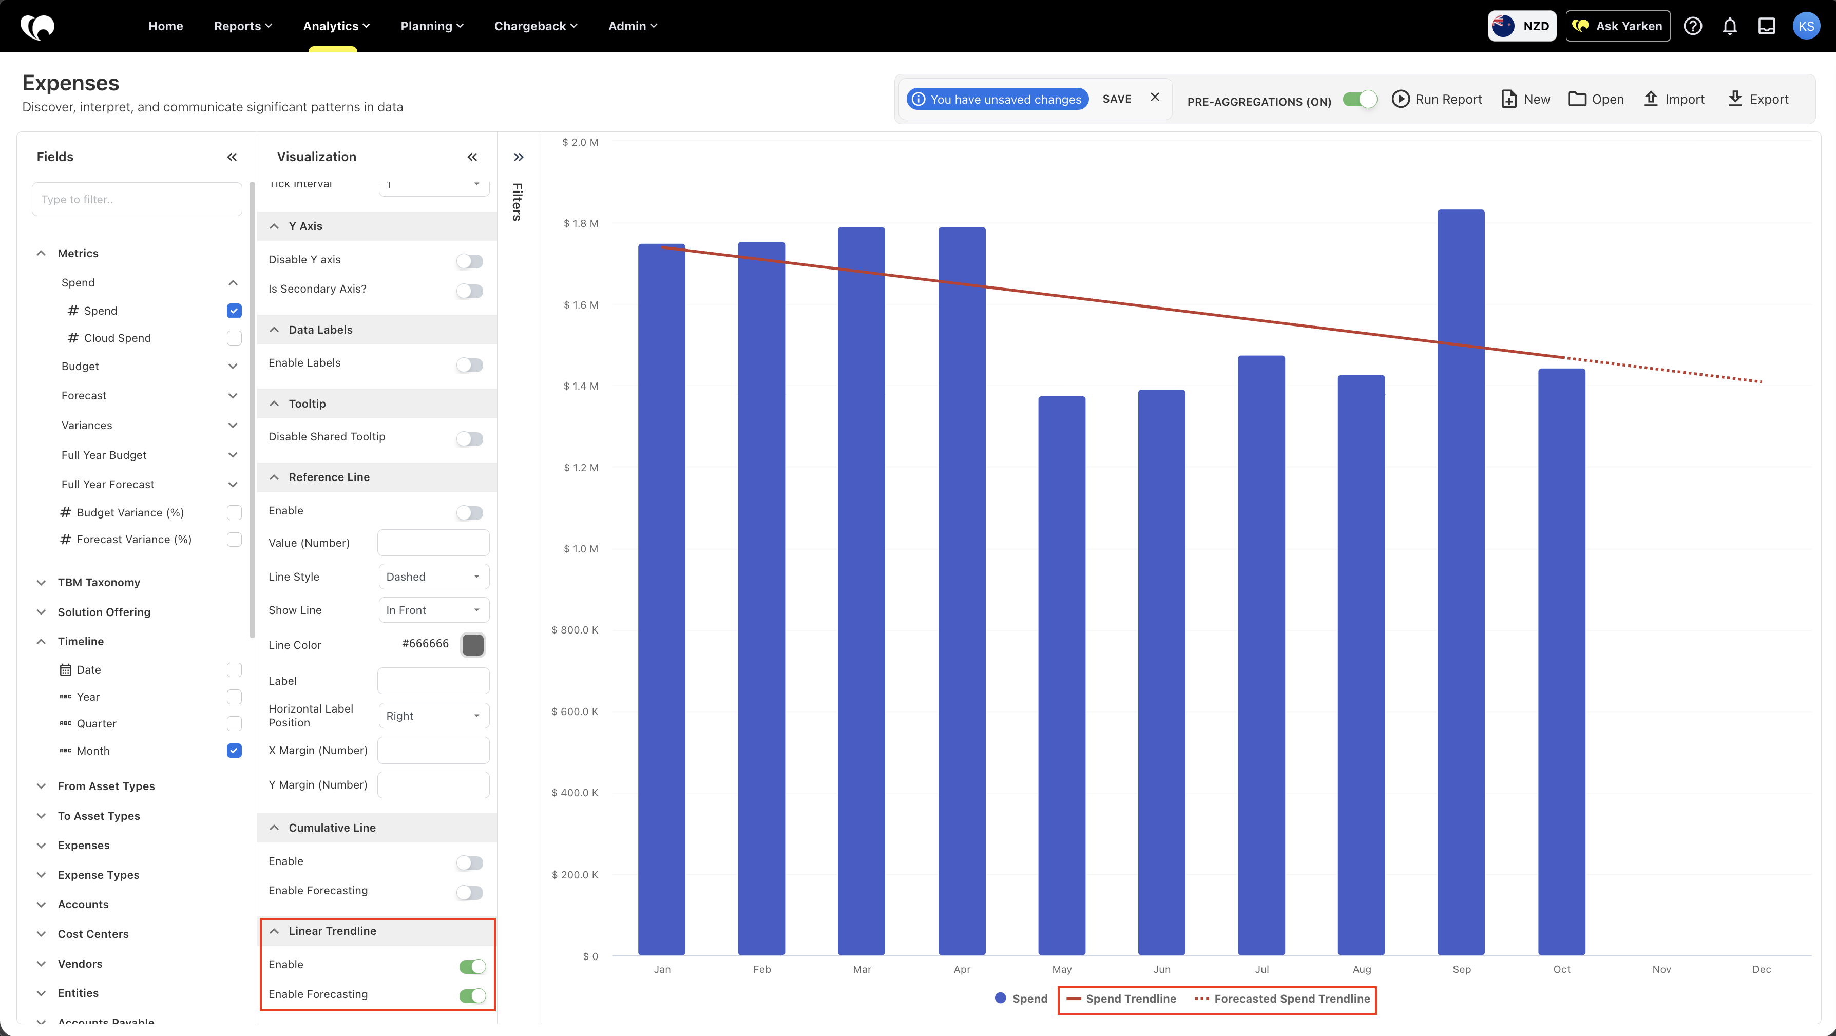Screen dimensions: 1836x1036
Task: Dismiss the unsaved changes notice
Action: coord(1155,98)
